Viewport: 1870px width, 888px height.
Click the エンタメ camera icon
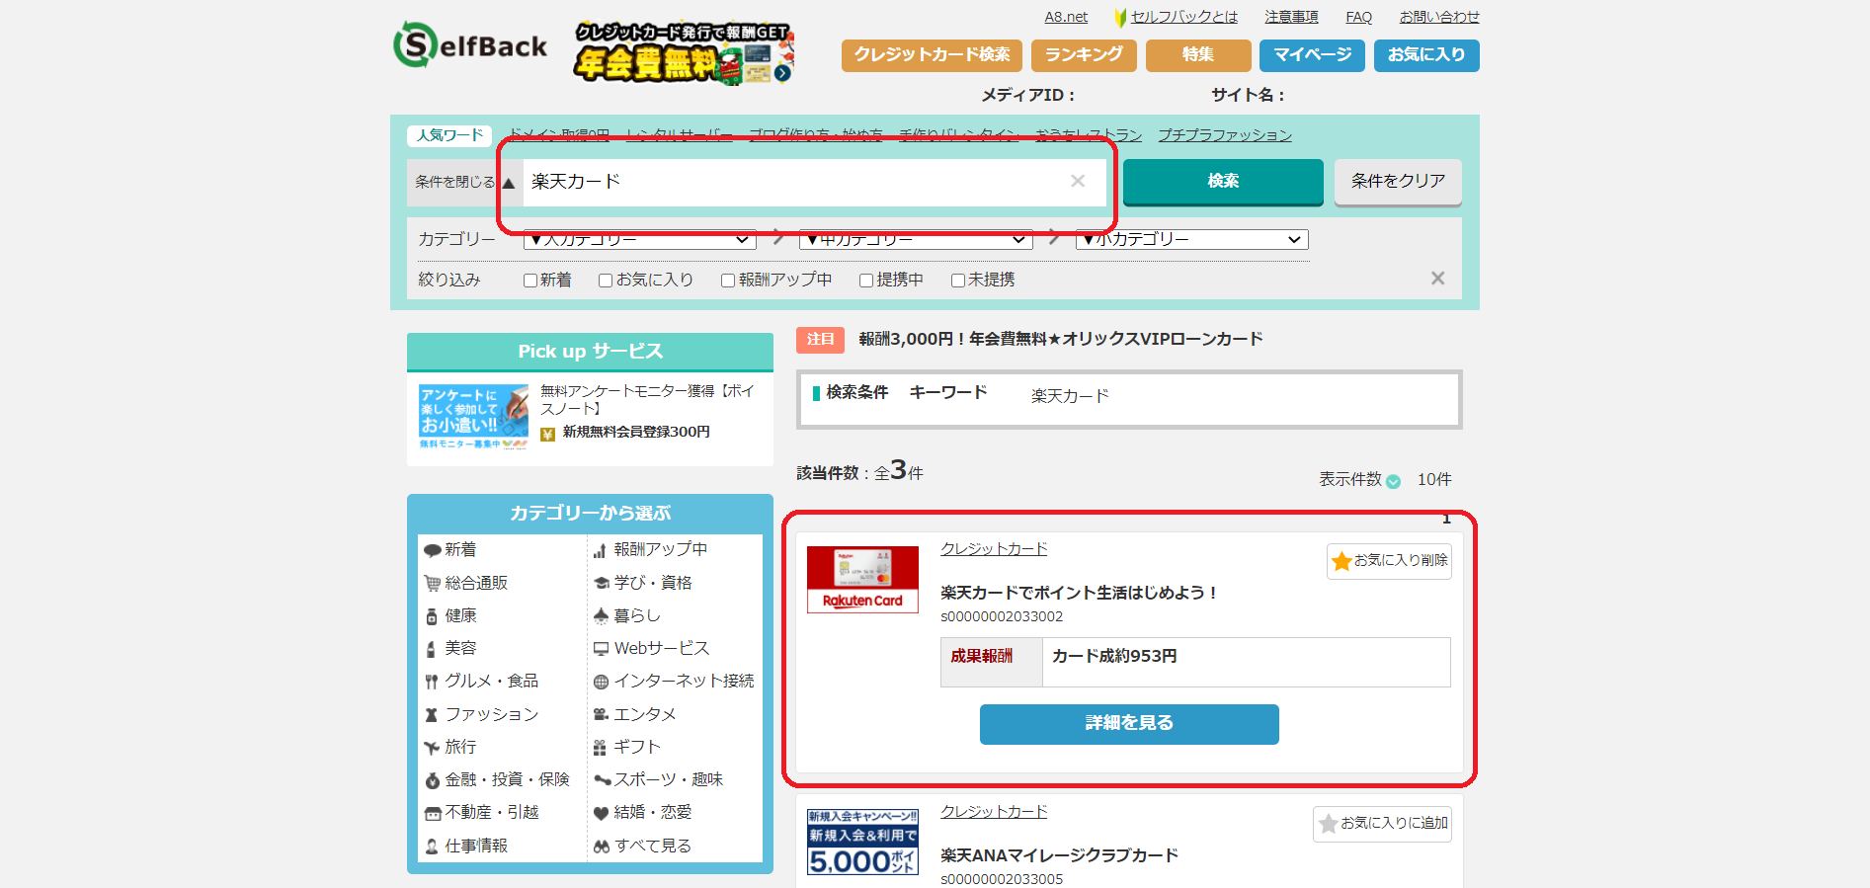(601, 714)
